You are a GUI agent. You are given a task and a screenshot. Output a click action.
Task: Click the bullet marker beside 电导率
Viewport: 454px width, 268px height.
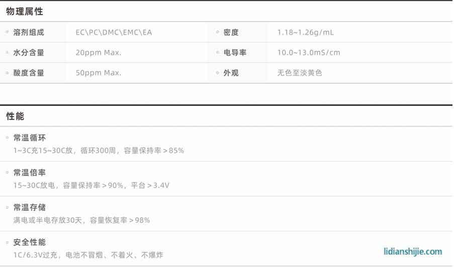217,52
